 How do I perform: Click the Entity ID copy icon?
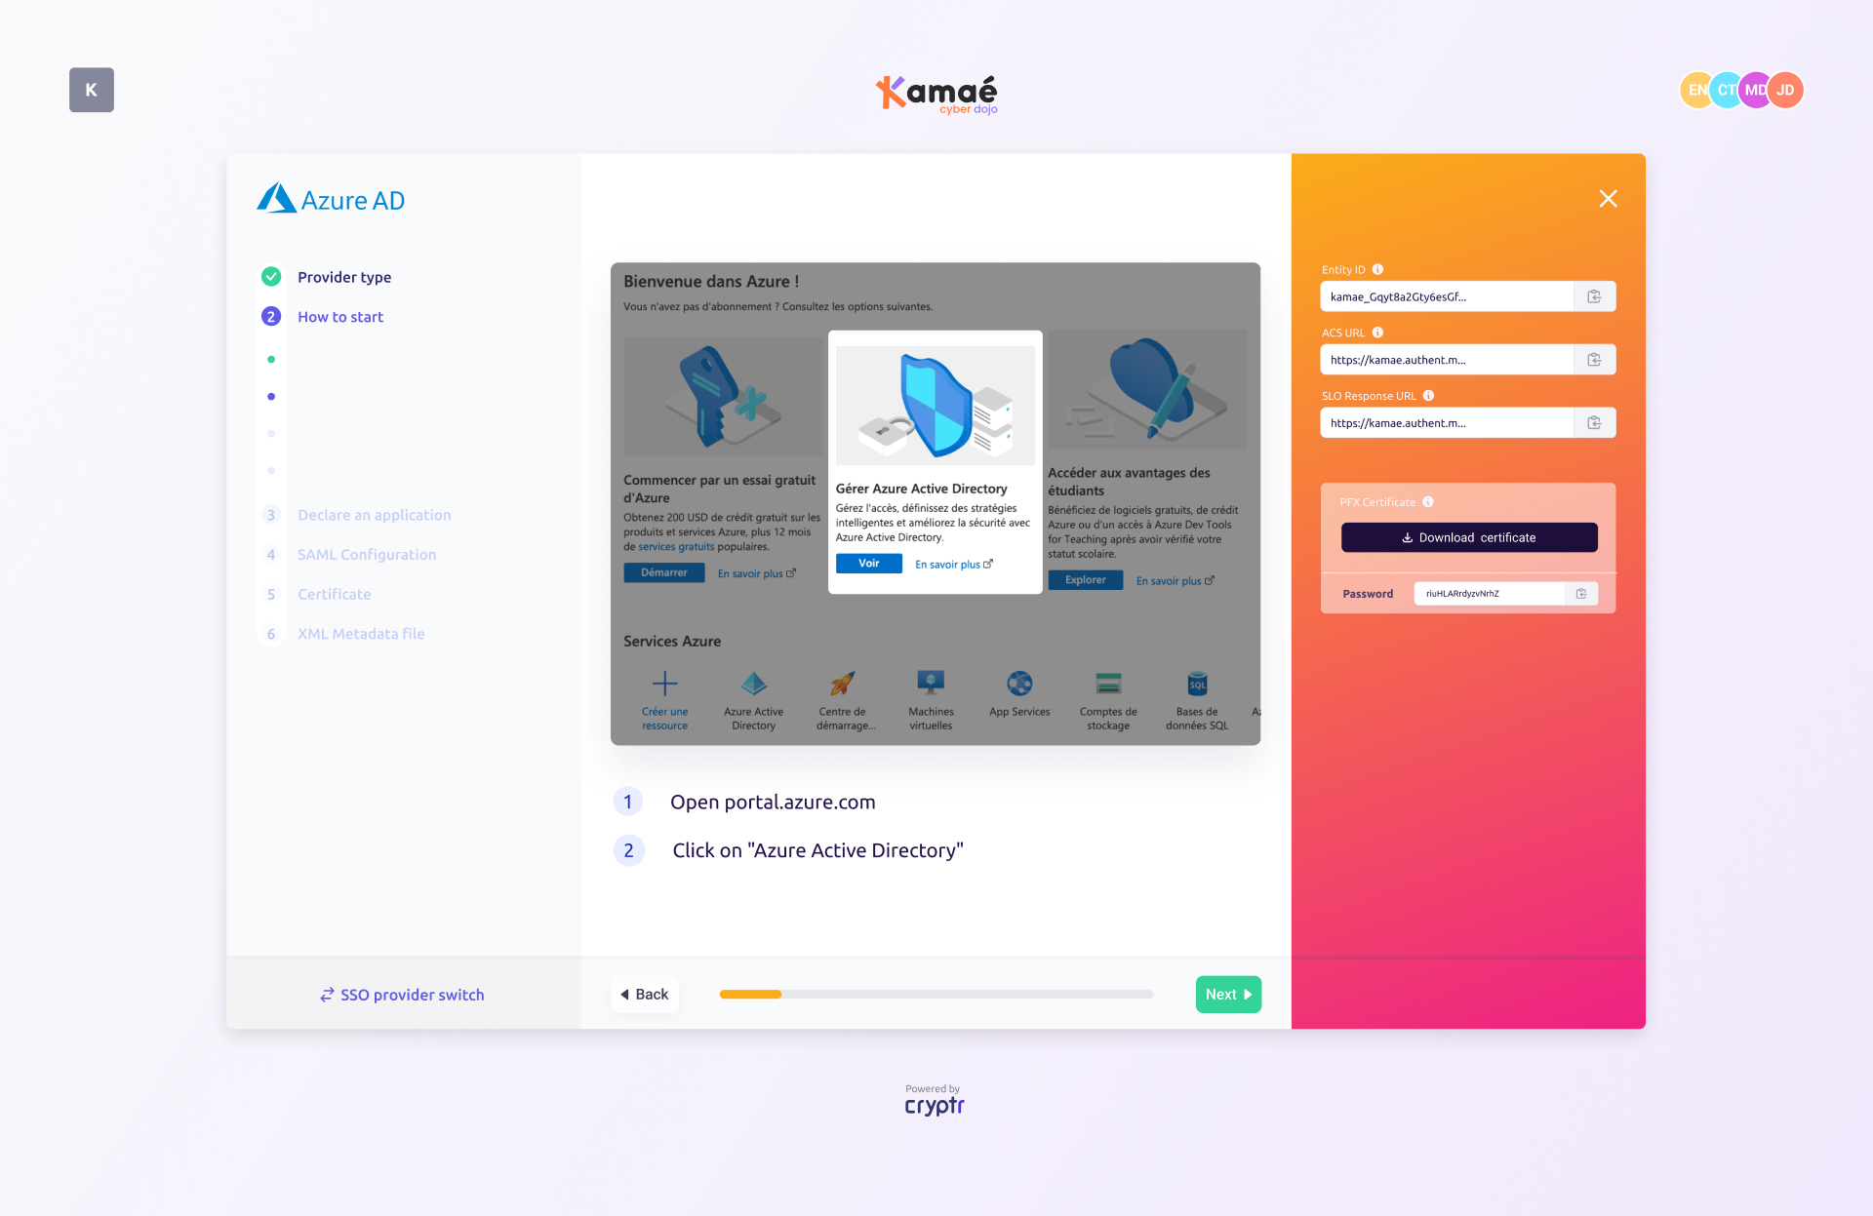1593,296
